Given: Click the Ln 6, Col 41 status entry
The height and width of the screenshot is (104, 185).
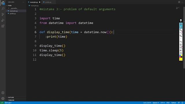Looking at the screenshot, I should [x=147, y=103].
